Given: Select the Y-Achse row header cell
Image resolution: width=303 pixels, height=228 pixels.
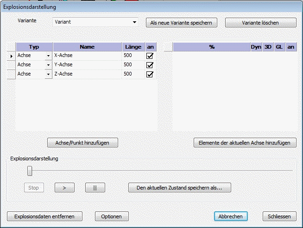Looking at the screenshot, I should click(x=11, y=65).
